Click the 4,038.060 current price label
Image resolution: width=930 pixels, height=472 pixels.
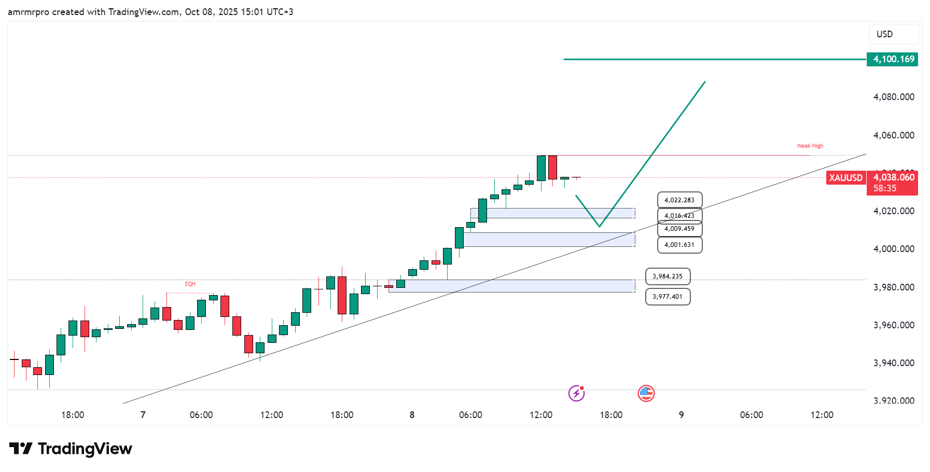click(893, 177)
